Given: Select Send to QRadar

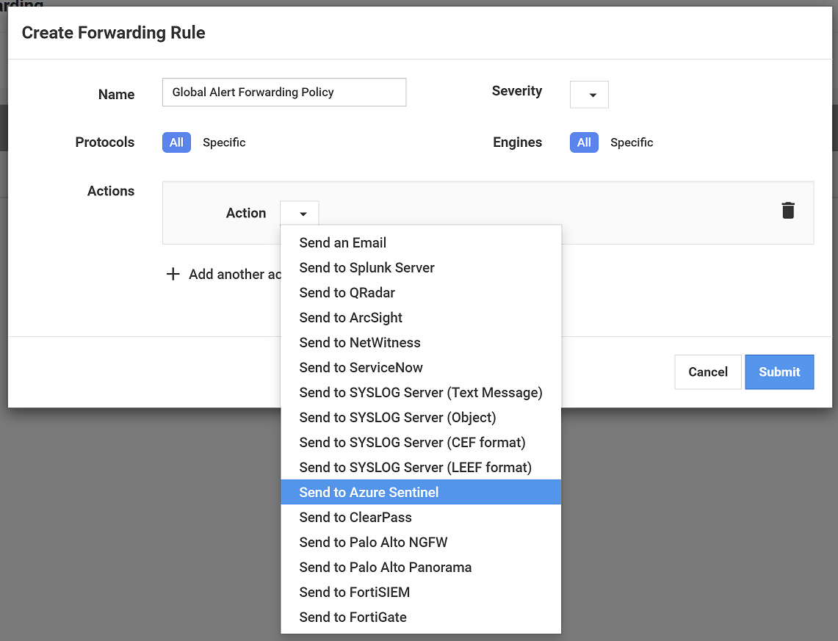Looking at the screenshot, I should [347, 292].
